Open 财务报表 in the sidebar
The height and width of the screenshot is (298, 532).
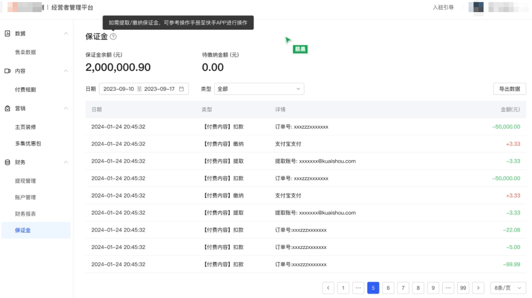[25, 214]
